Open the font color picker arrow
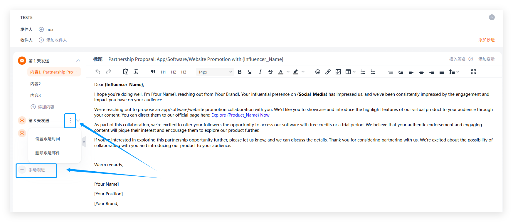 coord(288,72)
